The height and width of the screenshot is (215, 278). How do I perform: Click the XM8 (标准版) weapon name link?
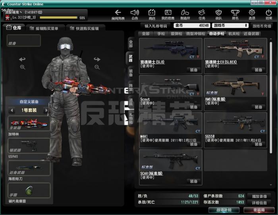[215, 99]
